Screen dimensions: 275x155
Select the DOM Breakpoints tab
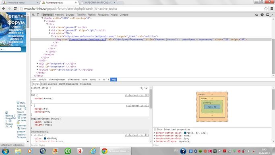tap(68, 84)
